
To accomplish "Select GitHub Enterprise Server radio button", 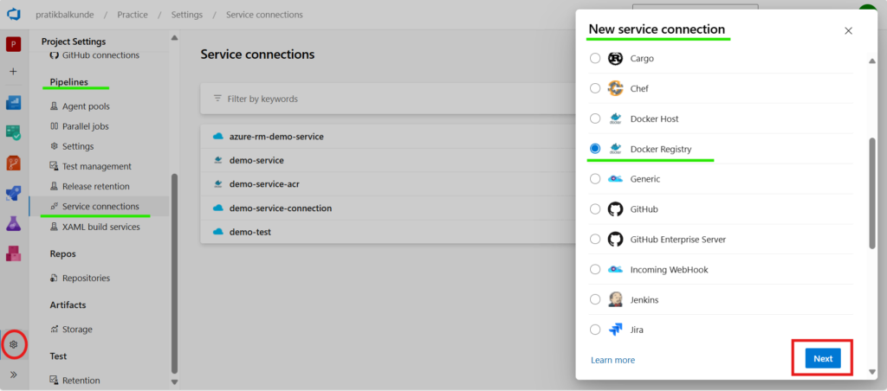I will coord(595,239).
